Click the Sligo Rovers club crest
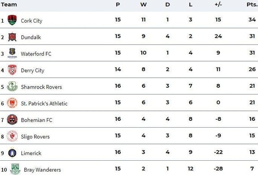The width and height of the screenshot is (258, 175). (12, 136)
